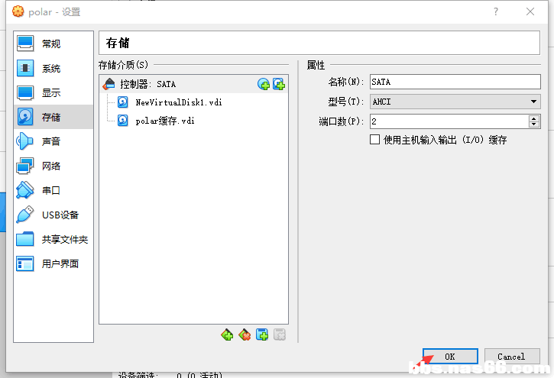Confirm settings with the OK button

click(x=450, y=357)
